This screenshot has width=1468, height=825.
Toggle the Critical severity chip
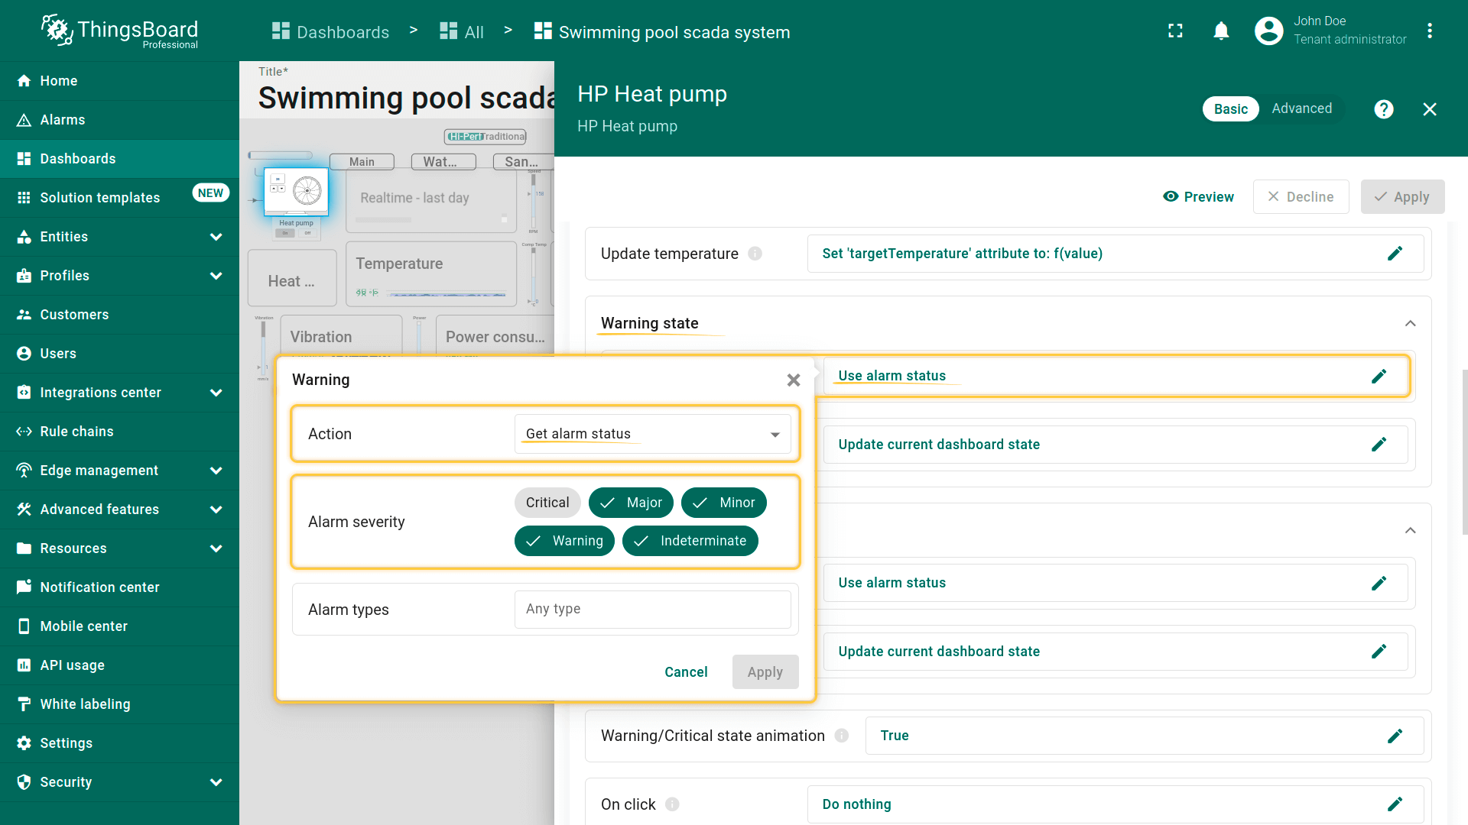point(547,503)
